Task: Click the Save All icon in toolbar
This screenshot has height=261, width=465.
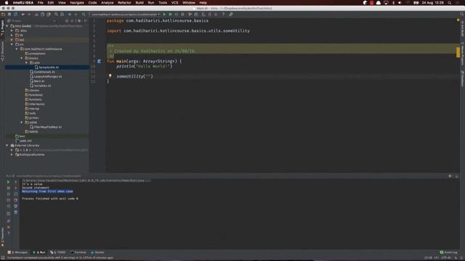Action: (9, 14)
